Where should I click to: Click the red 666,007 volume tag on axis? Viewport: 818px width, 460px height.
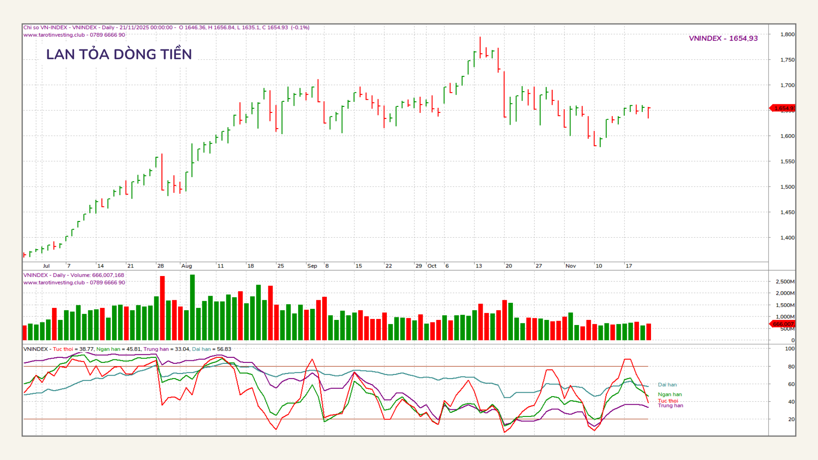783,324
